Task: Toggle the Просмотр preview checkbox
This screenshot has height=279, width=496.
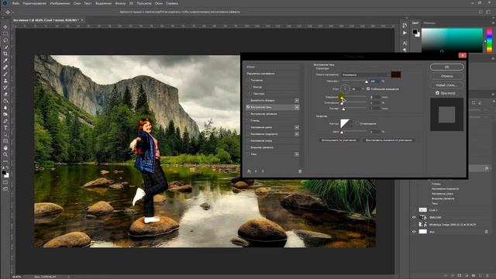Action: tap(437, 93)
